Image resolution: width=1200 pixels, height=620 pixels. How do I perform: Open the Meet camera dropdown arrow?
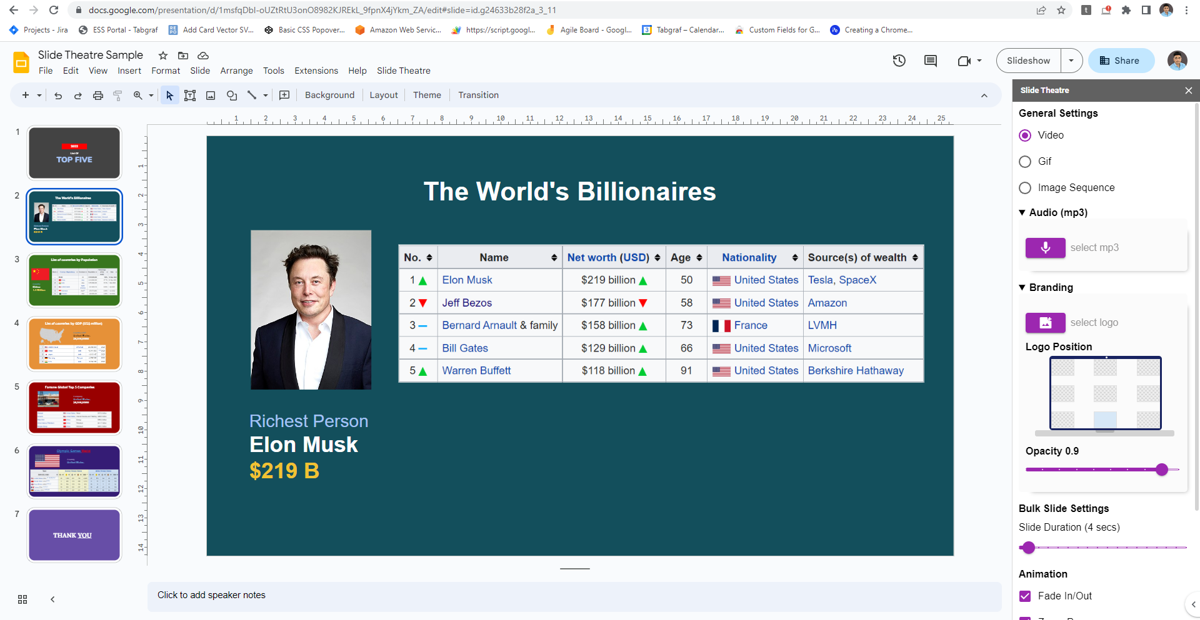pos(979,61)
